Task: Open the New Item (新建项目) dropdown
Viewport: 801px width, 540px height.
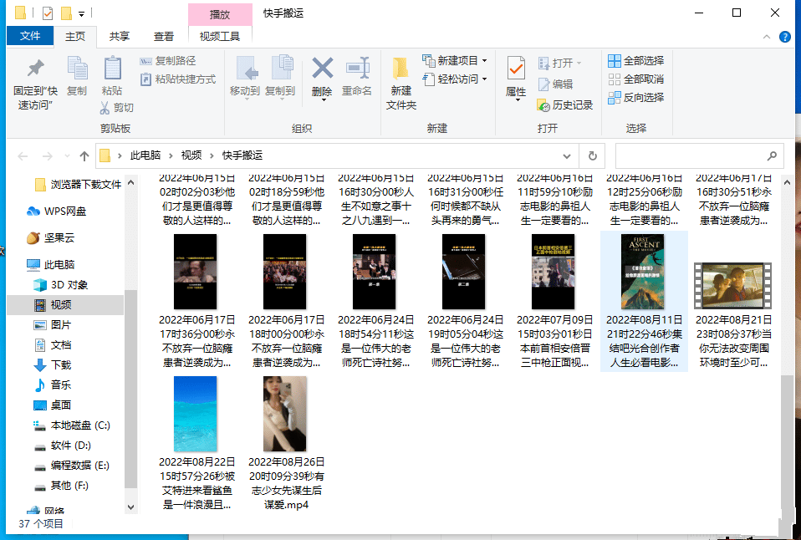Action: [x=455, y=61]
